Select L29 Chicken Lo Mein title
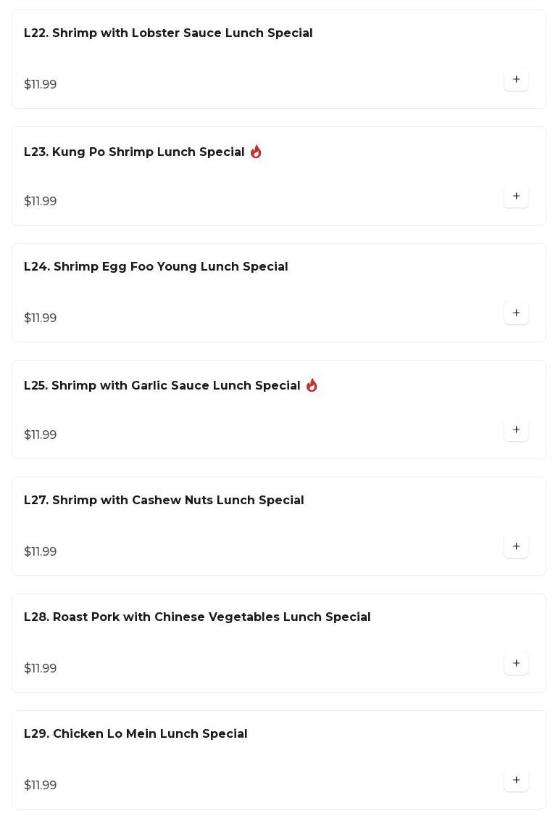This screenshot has width=558, height=827. (x=136, y=734)
